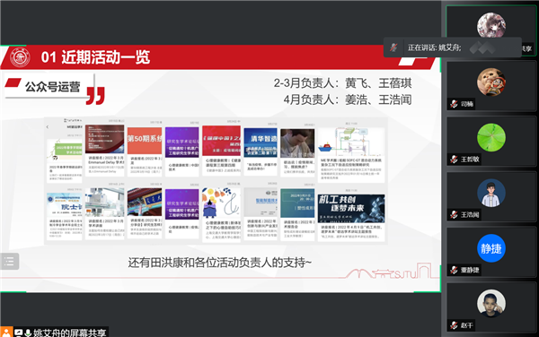Click muted mic icon on 董静捷 tile

[454, 270]
